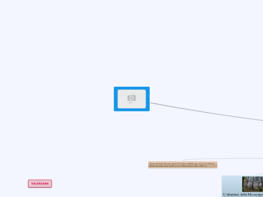
Task: Select the pink VALERIANA node
Action: [40, 183]
